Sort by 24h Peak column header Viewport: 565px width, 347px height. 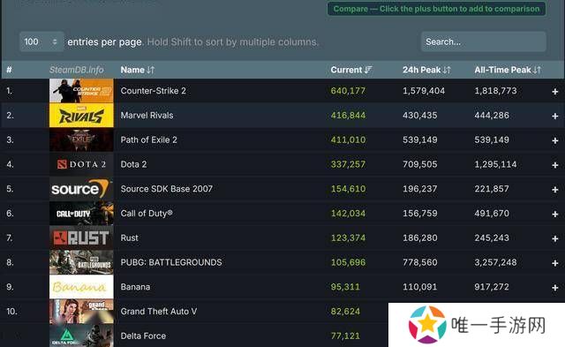tap(426, 70)
